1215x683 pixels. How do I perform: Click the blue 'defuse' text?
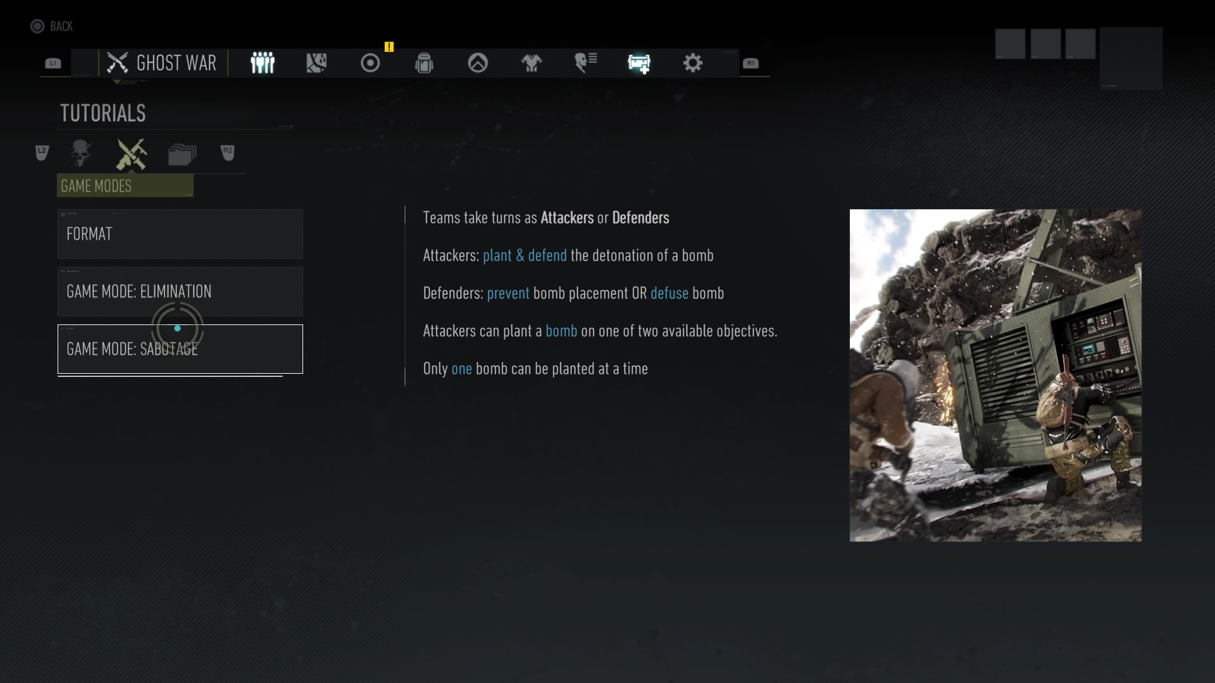pos(670,293)
